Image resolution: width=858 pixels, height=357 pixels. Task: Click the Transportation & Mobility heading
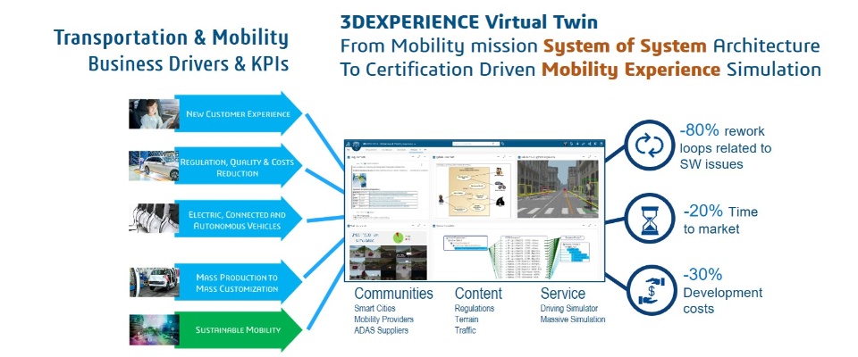click(x=171, y=38)
